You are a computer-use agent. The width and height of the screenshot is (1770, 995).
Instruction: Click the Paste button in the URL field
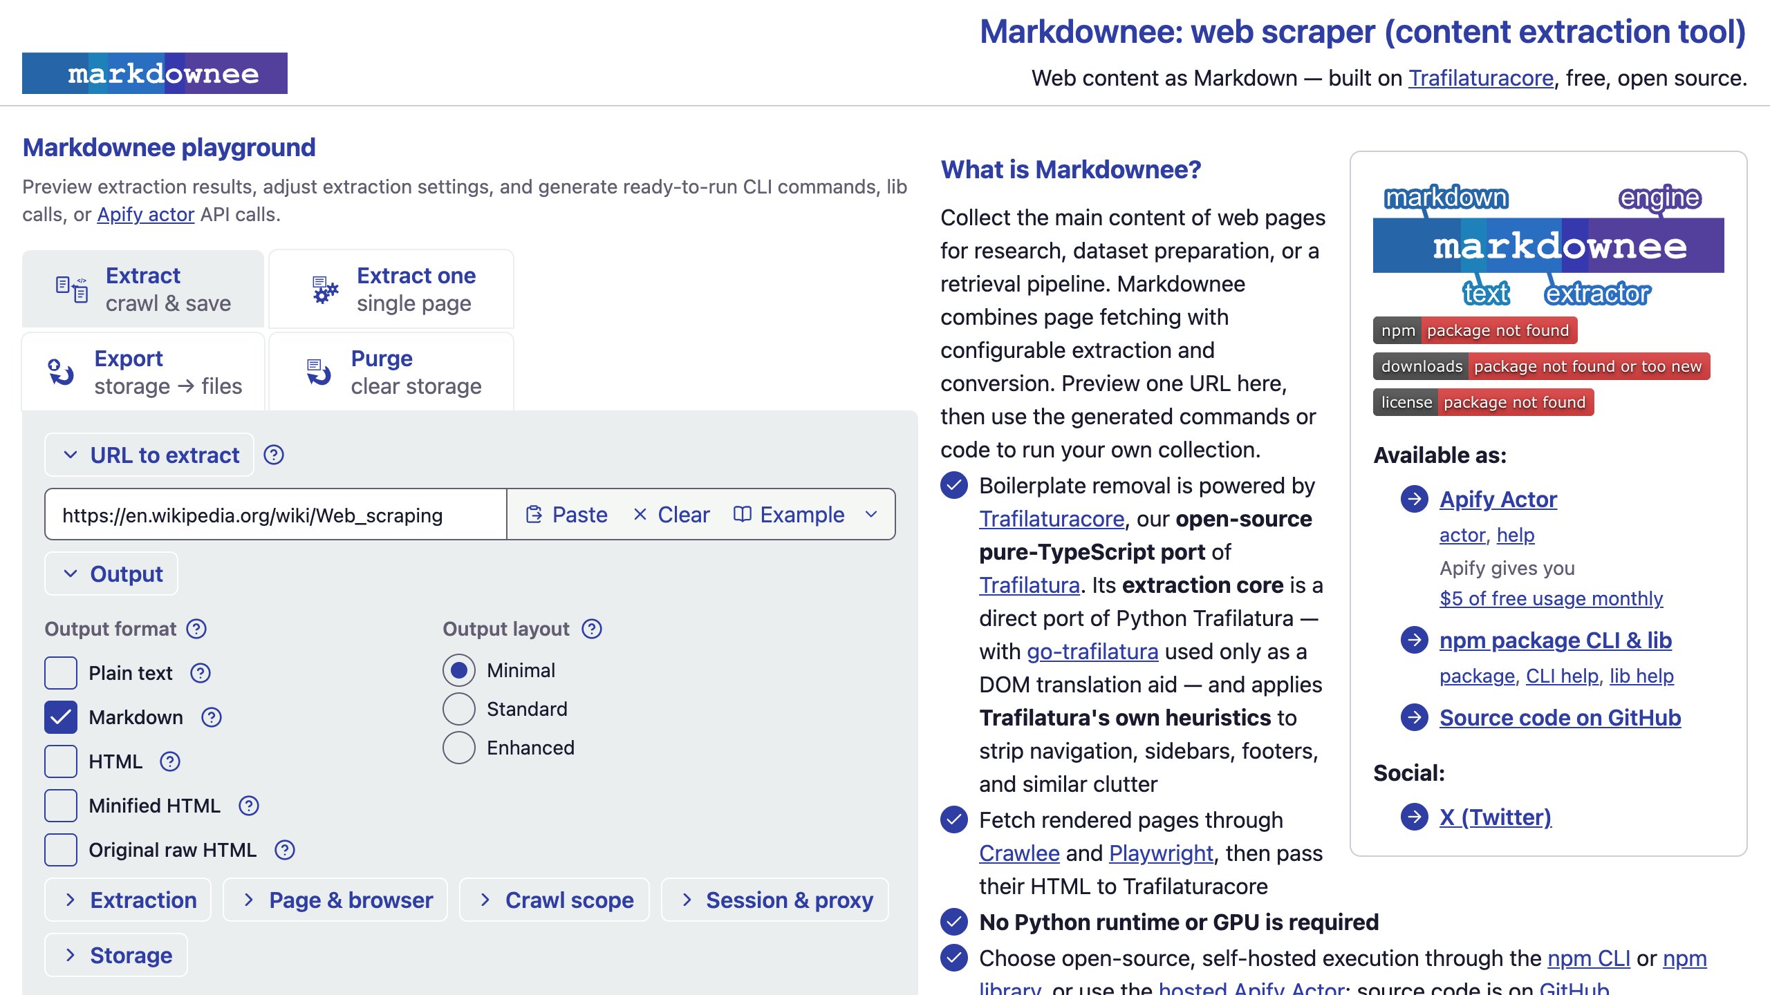[x=566, y=514]
